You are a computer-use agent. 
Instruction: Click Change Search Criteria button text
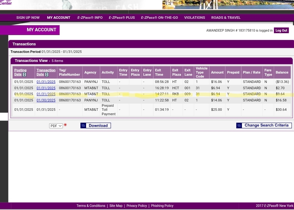266,125
